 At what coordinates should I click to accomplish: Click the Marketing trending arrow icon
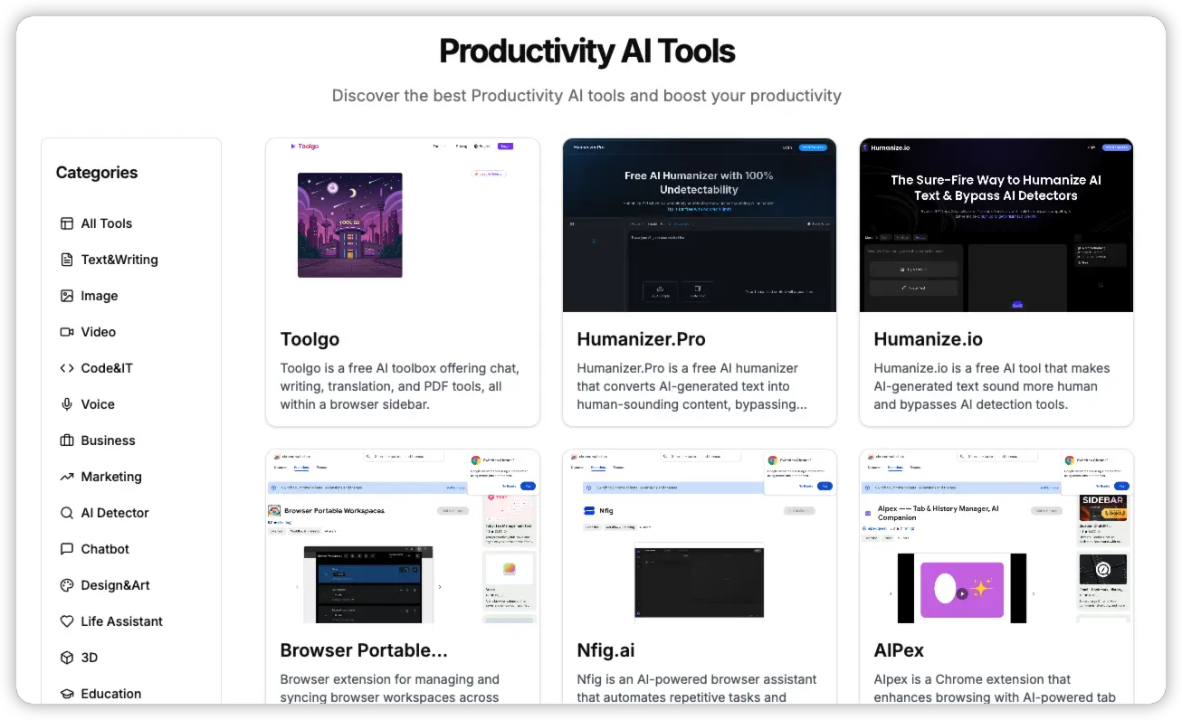click(67, 477)
